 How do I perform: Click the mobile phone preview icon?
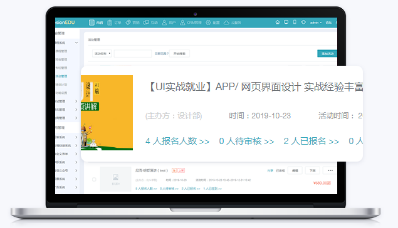click(x=295, y=23)
